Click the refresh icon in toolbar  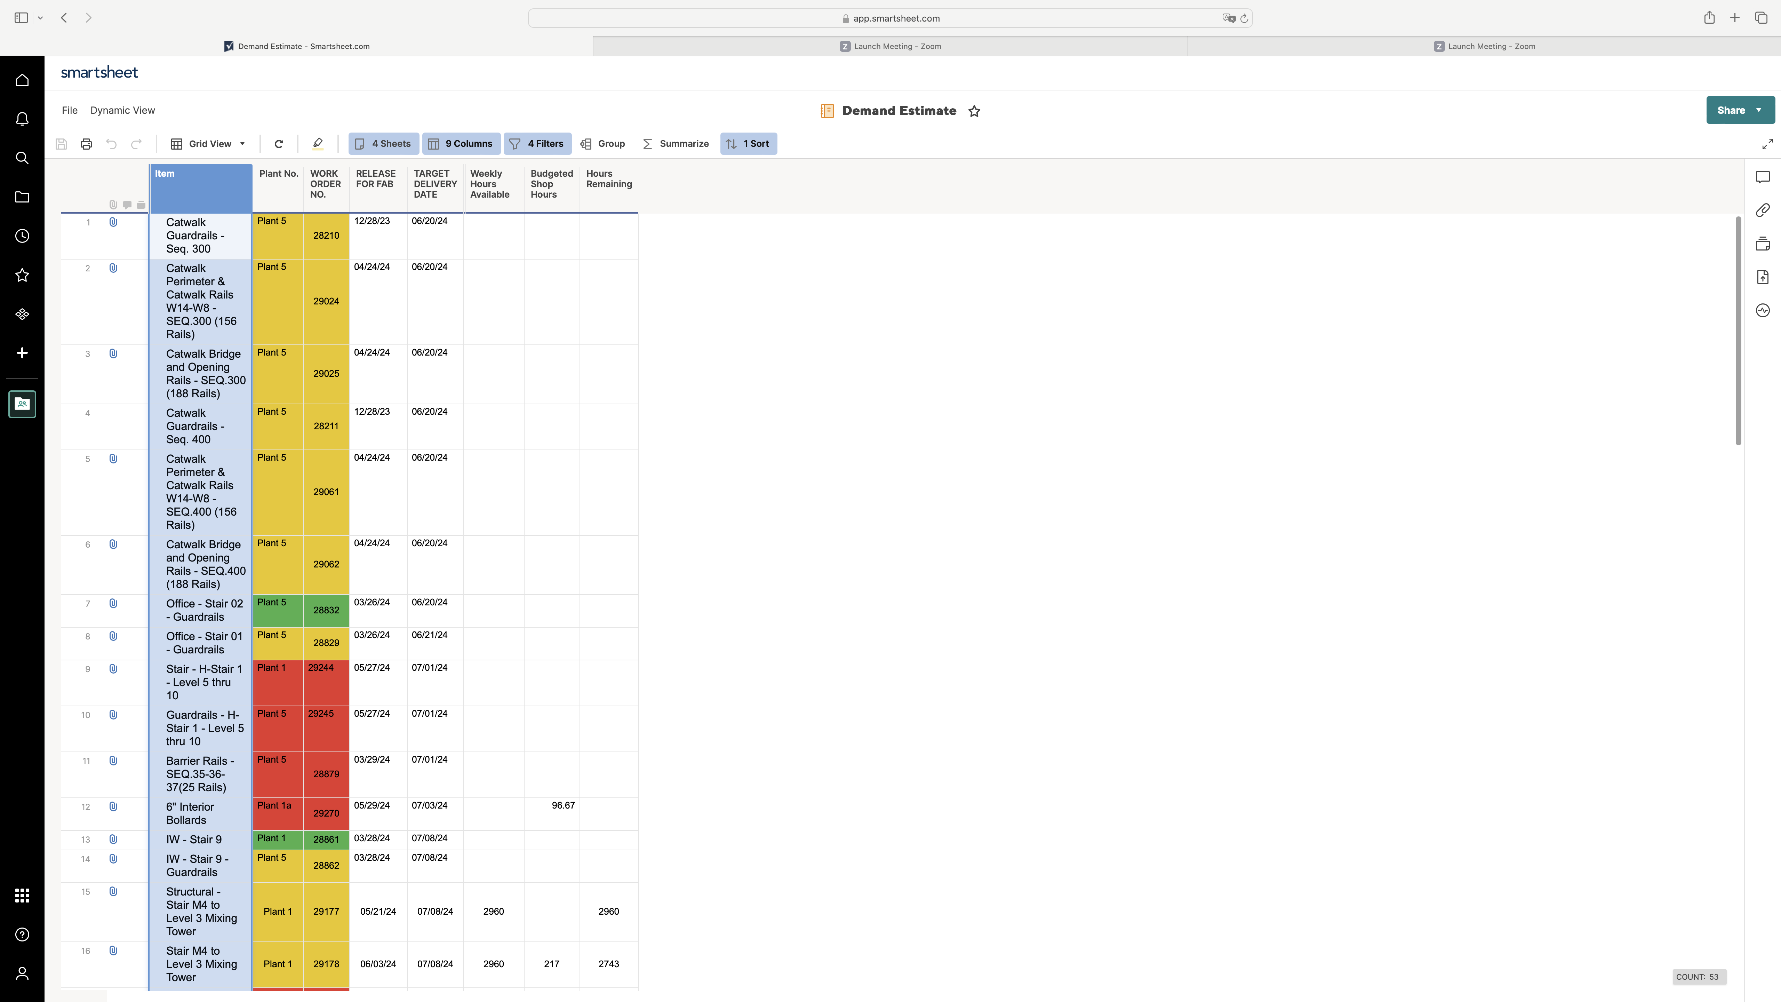(279, 144)
